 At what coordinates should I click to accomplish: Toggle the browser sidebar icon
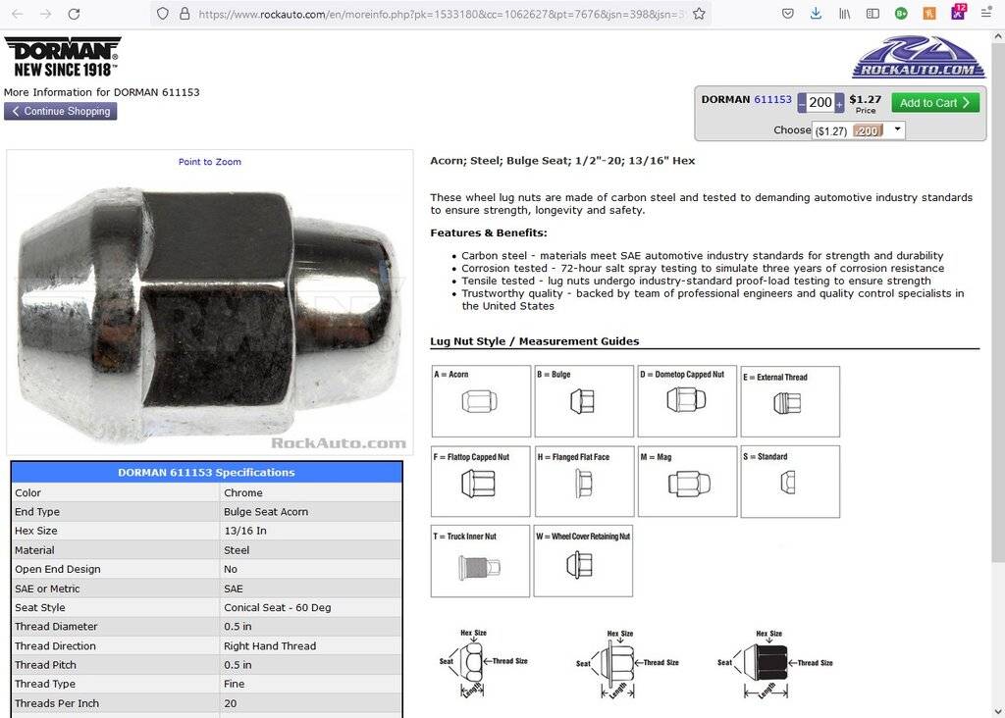coord(873,14)
